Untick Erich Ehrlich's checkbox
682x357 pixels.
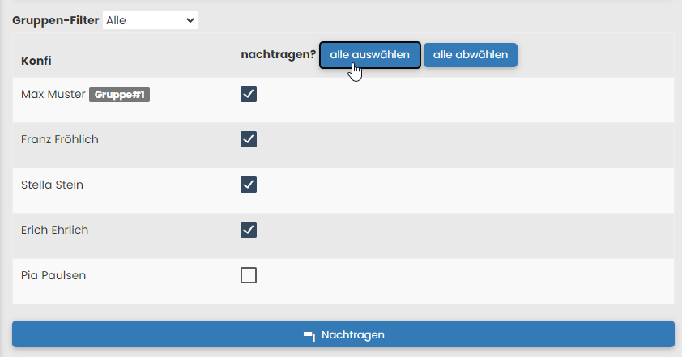pos(249,230)
